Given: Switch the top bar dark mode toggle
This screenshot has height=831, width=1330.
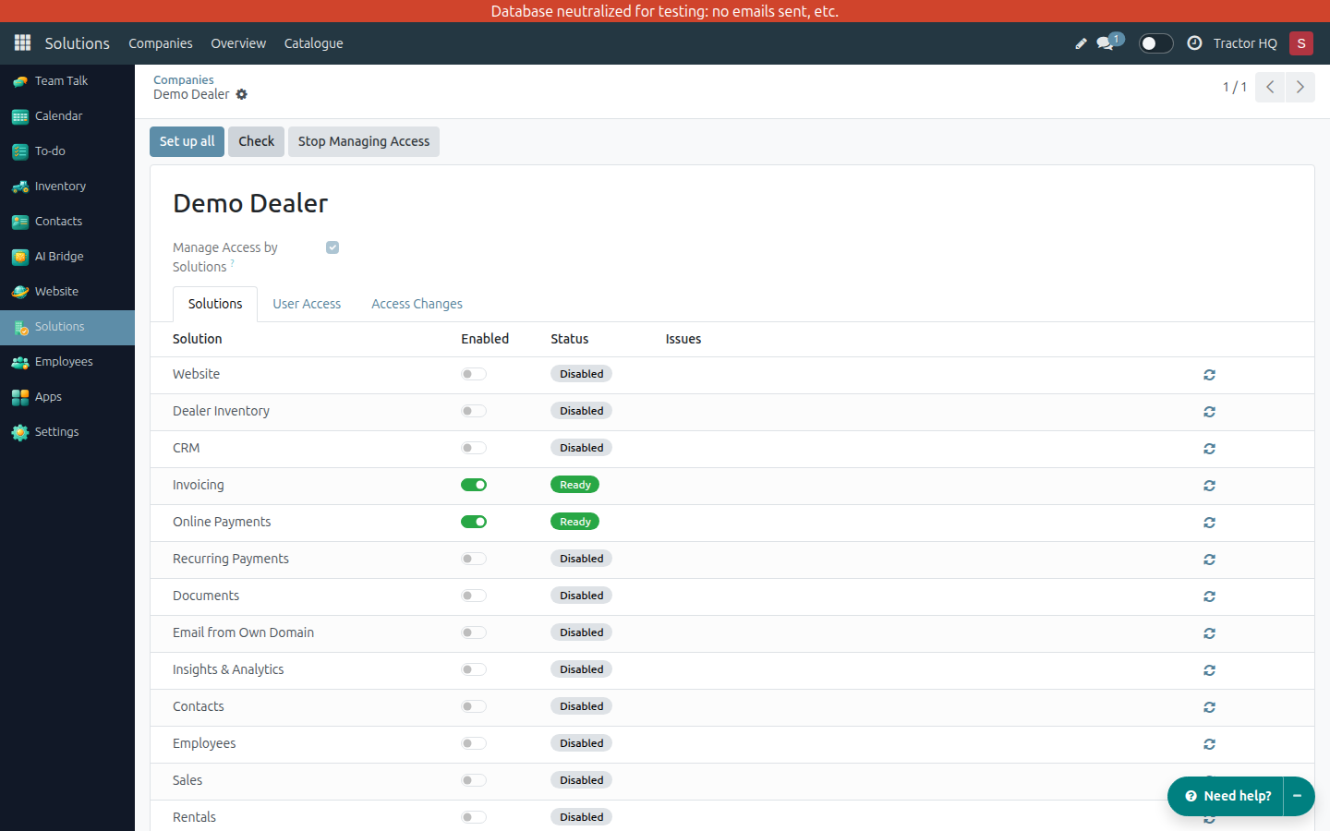Looking at the screenshot, I should [1155, 43].
